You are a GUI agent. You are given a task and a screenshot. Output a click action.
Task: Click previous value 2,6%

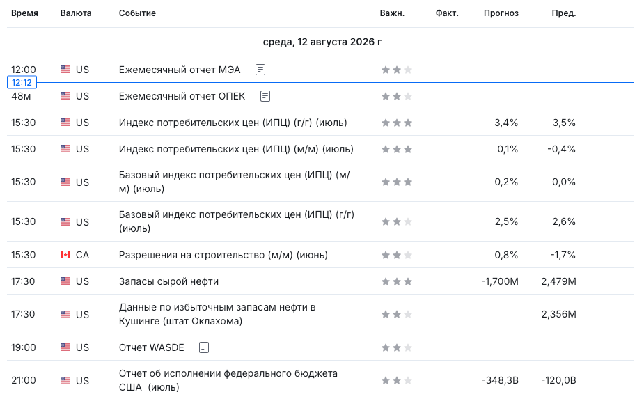click(x=564, y=221)
